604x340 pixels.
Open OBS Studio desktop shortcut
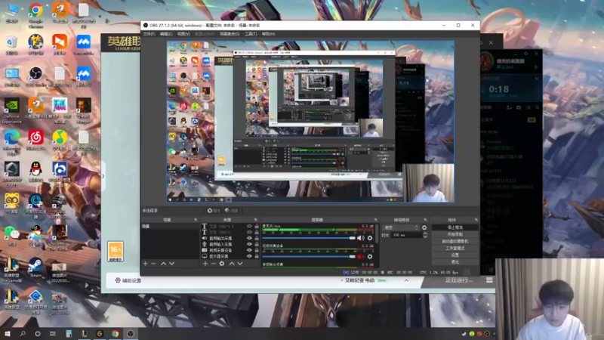[x=35, y=76]
